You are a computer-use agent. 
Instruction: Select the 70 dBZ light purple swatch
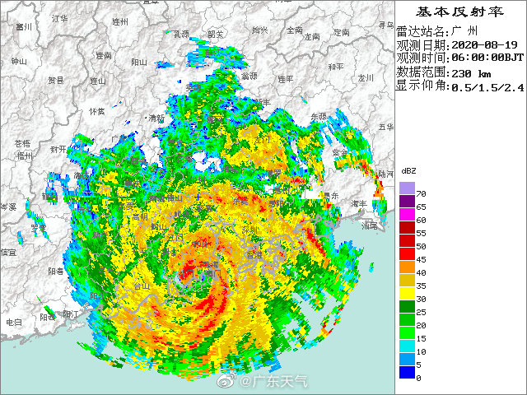coord(407,188)
